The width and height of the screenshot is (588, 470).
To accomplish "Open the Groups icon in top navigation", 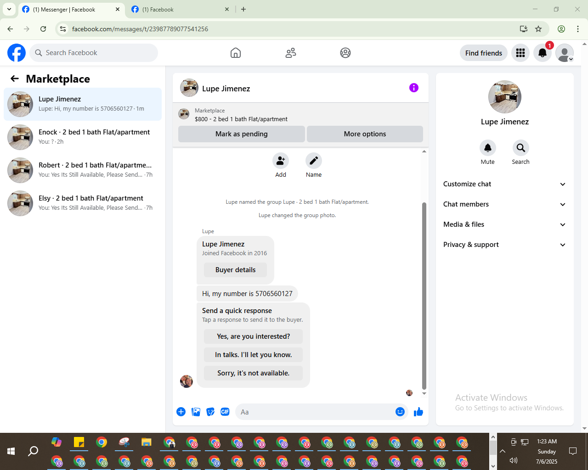I will click(x=345, y=53).
